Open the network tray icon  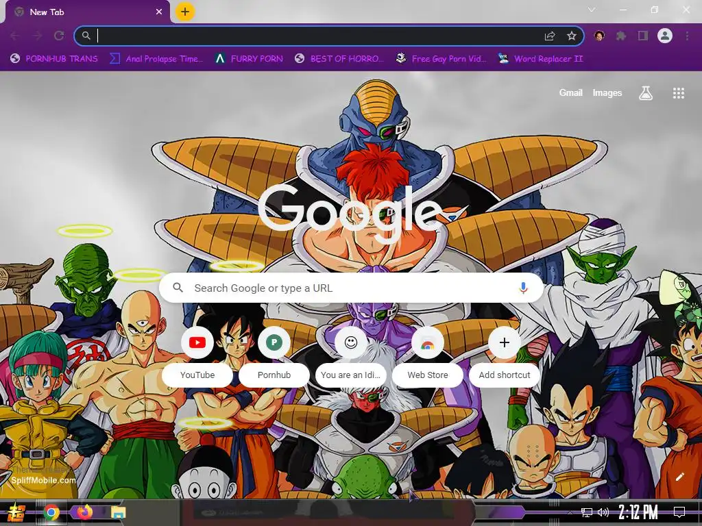[587, 512]
